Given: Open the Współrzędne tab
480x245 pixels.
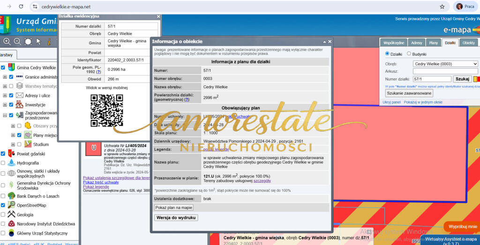Looking at the screenshot, I should (393, 43).
